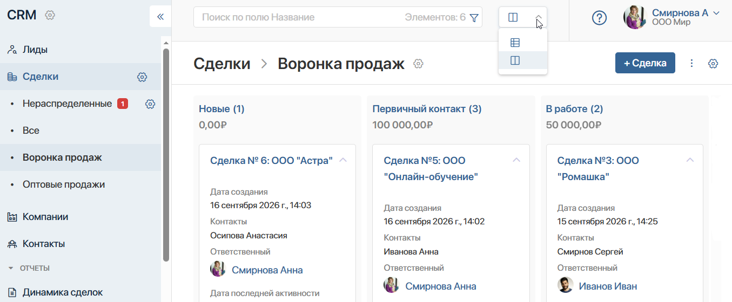Click Компании building icon in sidebar
732x302 pixels.
pos(12,217)
